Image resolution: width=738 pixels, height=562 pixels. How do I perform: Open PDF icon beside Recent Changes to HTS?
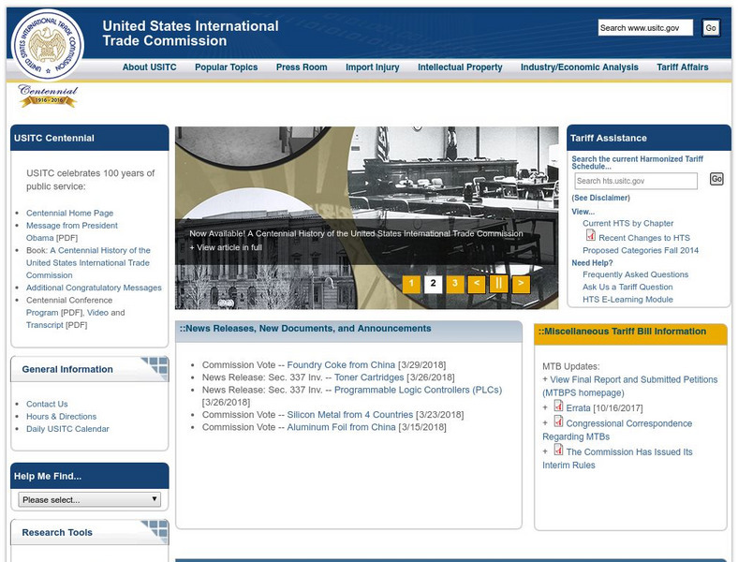tap(591, 235)
